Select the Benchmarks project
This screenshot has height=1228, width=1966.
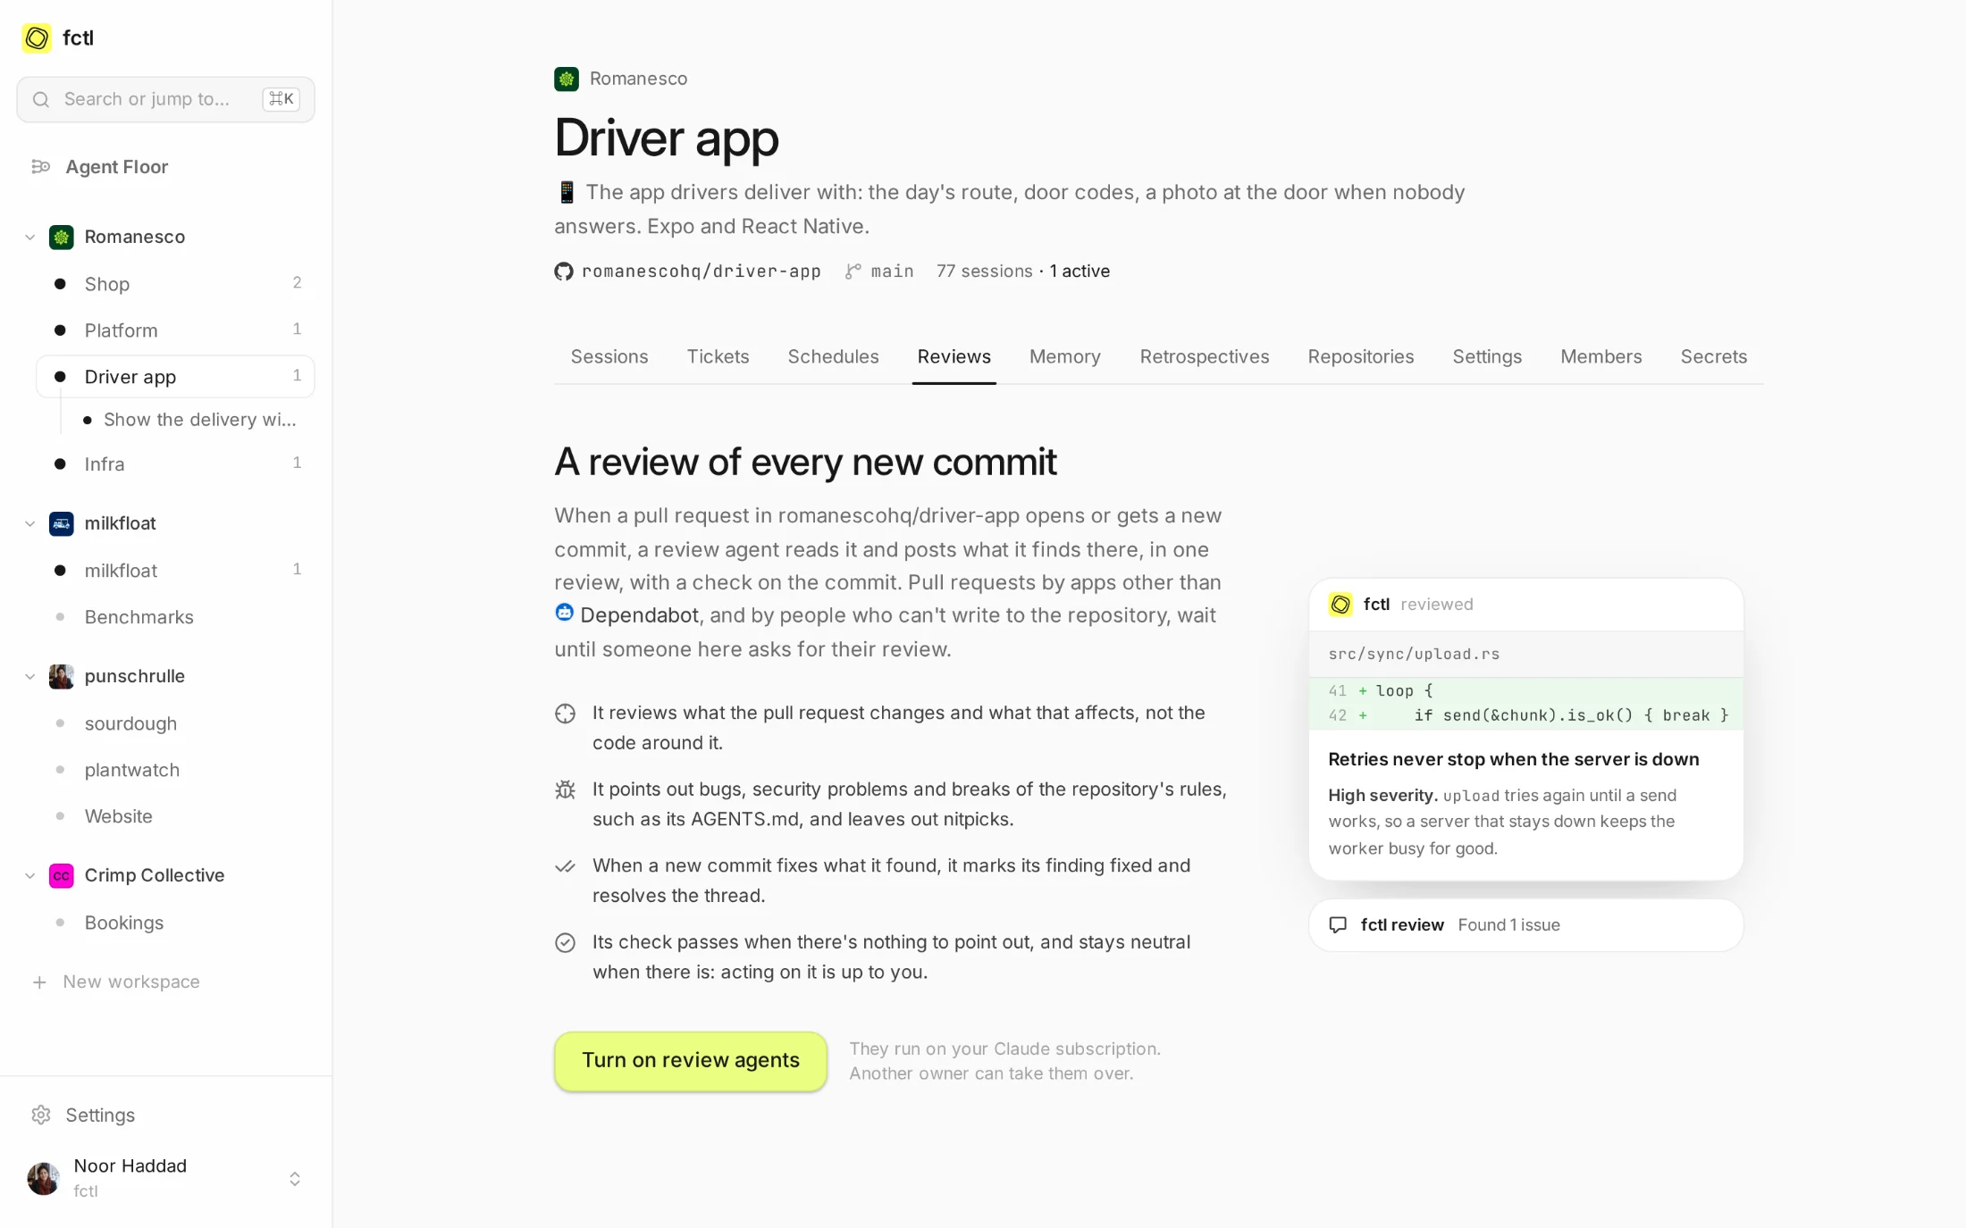point(175,617)
